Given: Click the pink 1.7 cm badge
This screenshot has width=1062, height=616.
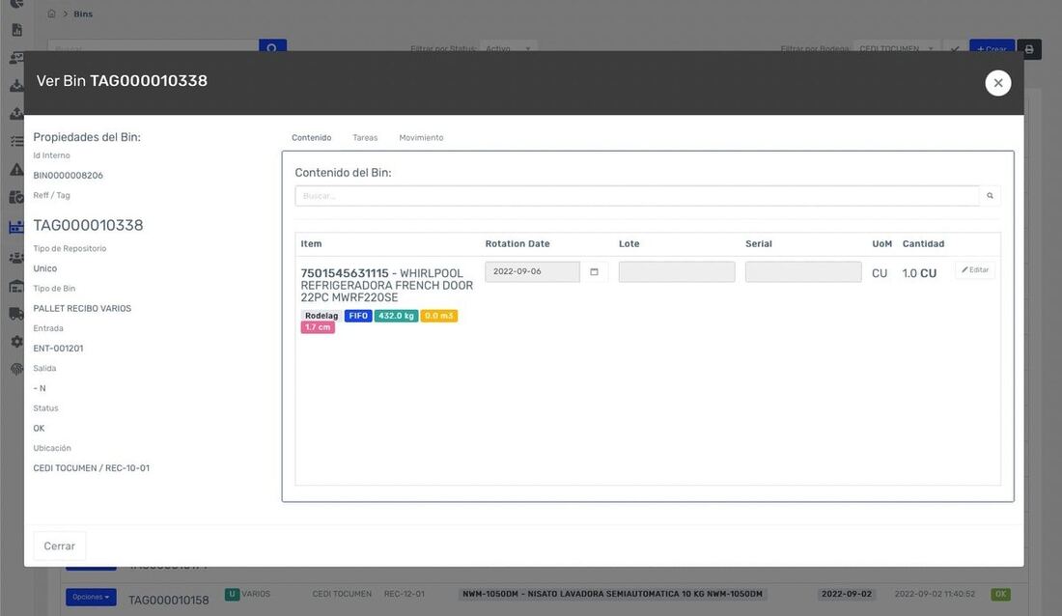Looking at the screenshot, I should pyautogui.click(x=318, y=327).
